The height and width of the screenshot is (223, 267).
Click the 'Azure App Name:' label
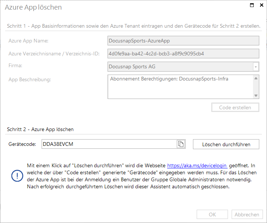pos(28,41)
